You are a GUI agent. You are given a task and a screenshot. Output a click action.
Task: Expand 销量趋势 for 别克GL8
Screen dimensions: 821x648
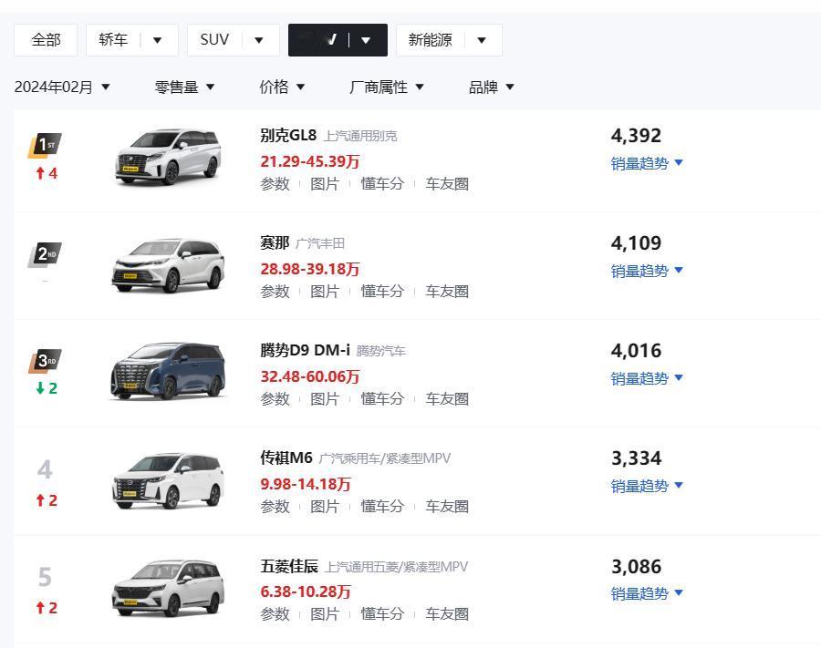[x=647, y=163]
